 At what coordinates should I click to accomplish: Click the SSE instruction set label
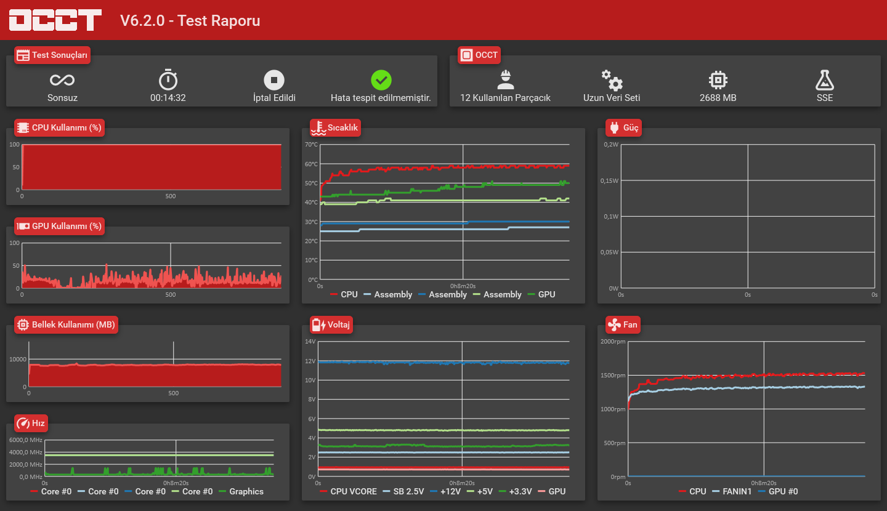coord(825,98)
